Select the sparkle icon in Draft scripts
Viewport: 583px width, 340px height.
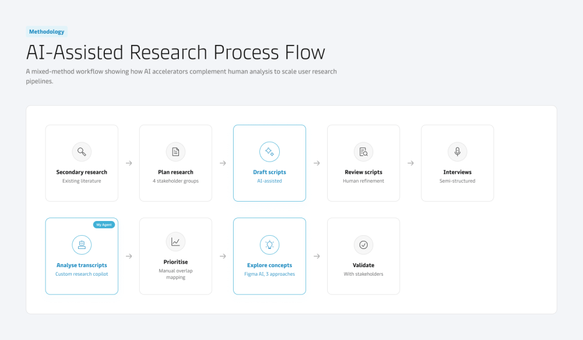(270, 151)
